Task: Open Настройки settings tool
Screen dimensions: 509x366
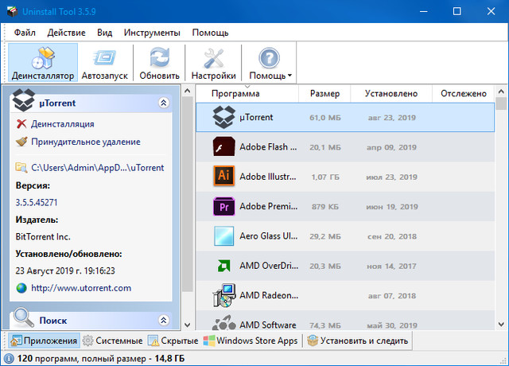Action: 214,63
